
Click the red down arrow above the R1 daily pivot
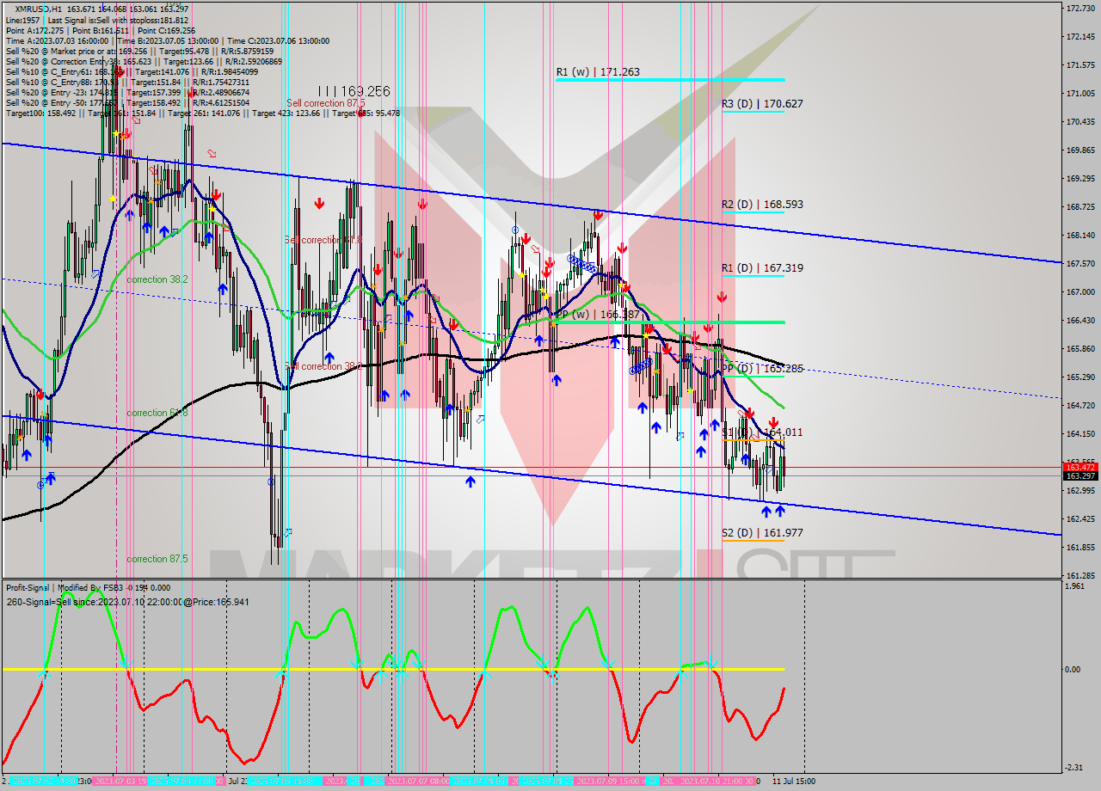[622, 248]
